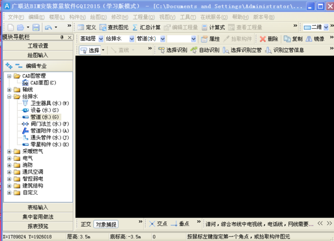Toggle 正交 orthogonal mode

85,224
